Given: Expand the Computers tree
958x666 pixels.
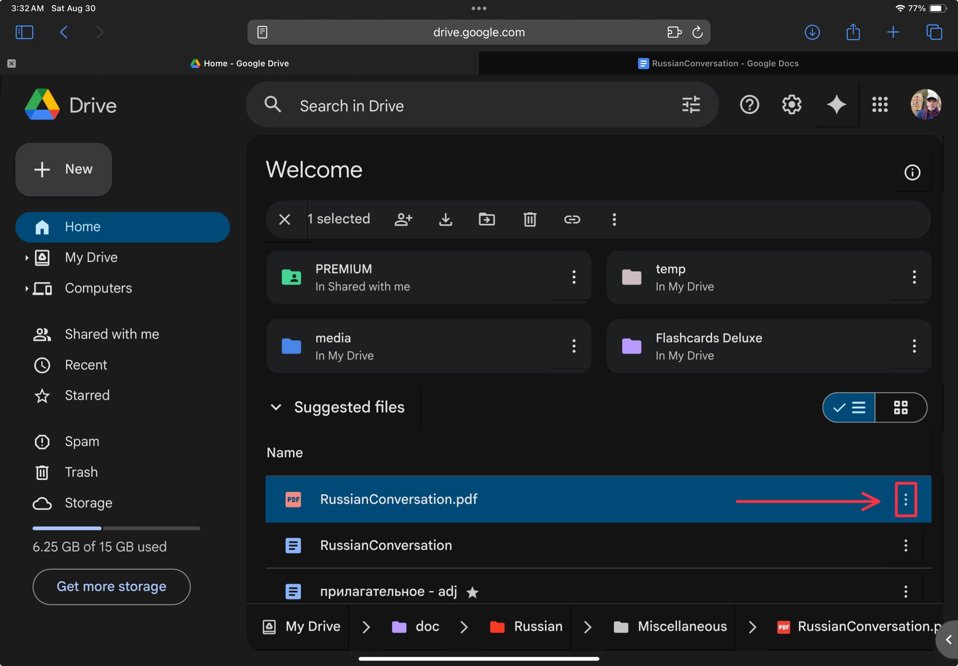Looking at the screenshot, I should click(x=26, y=288).
